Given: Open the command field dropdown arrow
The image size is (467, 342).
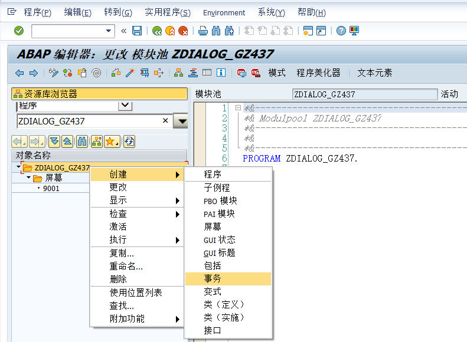Looking at the screenshot, I should [x=109, y=31].
